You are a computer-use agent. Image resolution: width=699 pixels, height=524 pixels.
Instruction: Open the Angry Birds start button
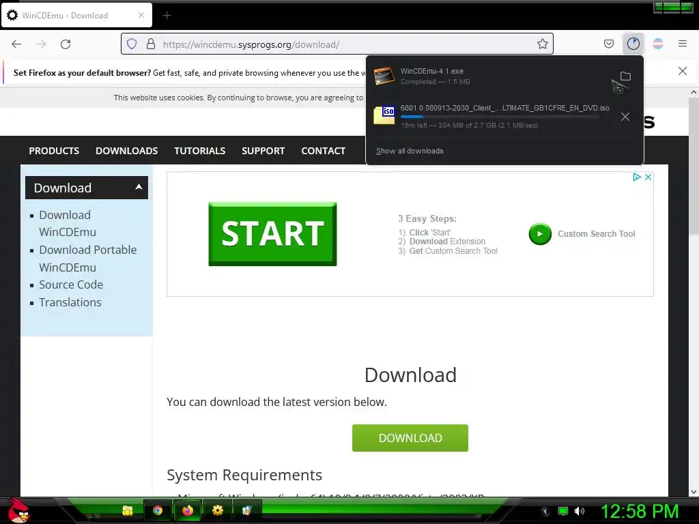pyautogui.click(x=18, y=510)
